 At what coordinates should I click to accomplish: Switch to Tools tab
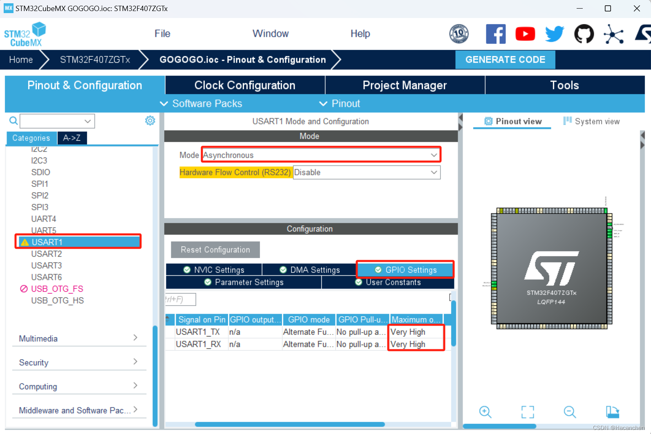tap(565, 85)
